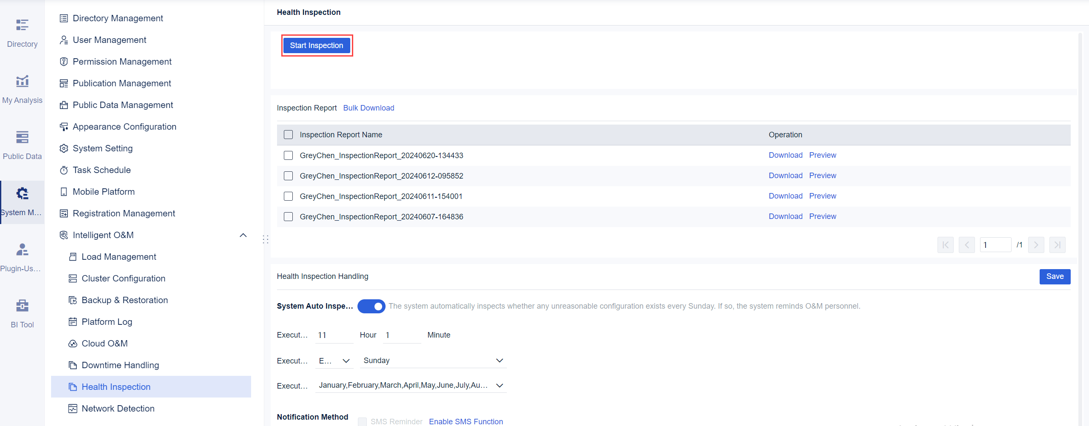Viewport: 1089px width, 426px height.
Task: Check the select-all Inspection Report Name checkbox
Action: pyautogui.click(x=288, y=135)
